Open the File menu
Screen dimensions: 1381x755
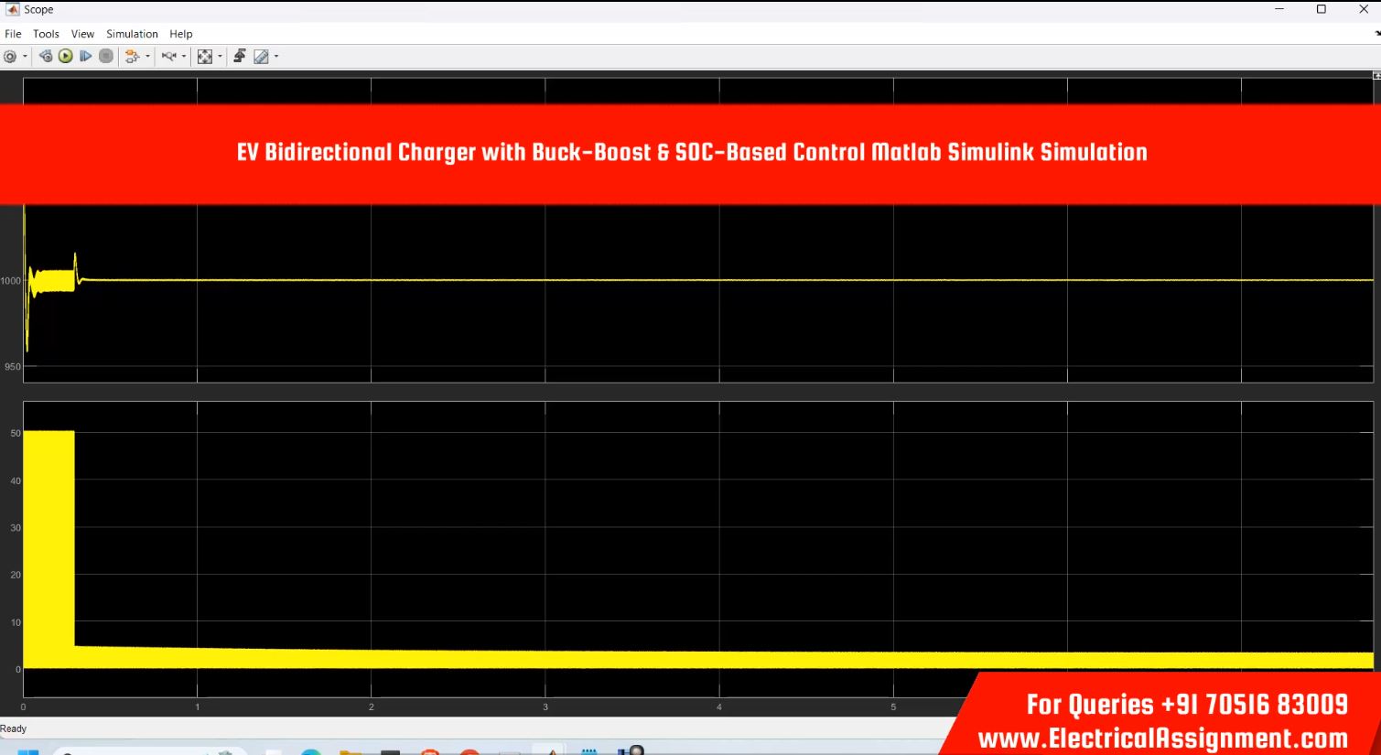(x=13, y=34)
